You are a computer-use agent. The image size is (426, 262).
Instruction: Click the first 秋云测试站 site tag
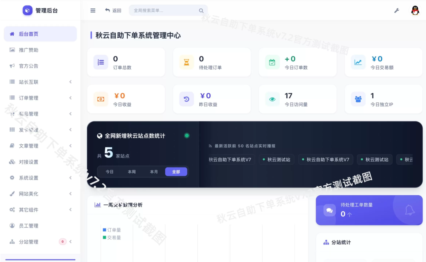pos(277,160)
